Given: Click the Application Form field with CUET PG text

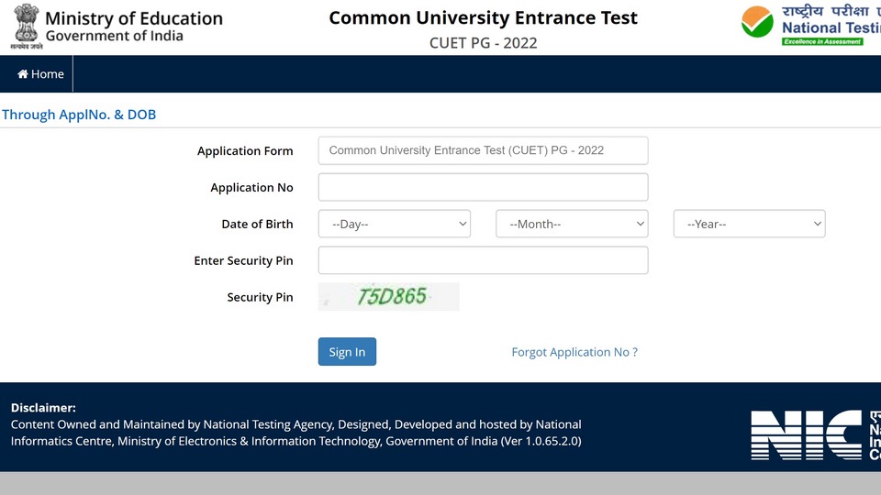Looking at the screenshot, I should 484,150.
